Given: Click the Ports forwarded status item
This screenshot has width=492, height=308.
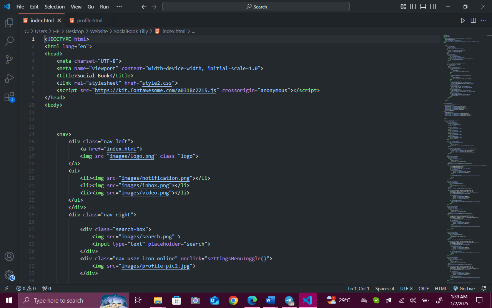Looking at the screenshot, I should 47,288.
